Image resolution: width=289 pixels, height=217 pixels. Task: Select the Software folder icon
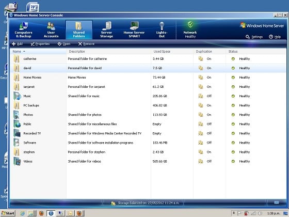coord(17,143)
